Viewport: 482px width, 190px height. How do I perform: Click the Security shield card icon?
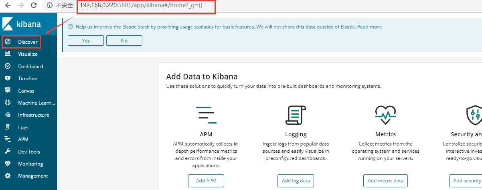(474, 115)
